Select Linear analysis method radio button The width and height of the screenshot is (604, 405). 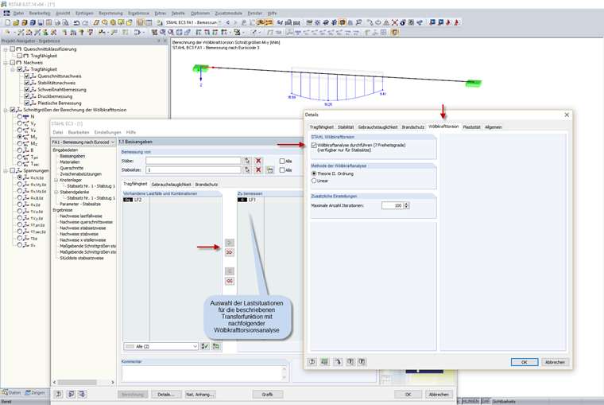click(x=314, y=181)
